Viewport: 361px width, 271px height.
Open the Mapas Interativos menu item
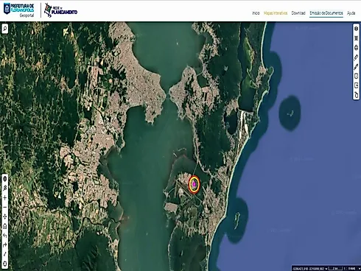pyautogui.click(x=276, y=13)
